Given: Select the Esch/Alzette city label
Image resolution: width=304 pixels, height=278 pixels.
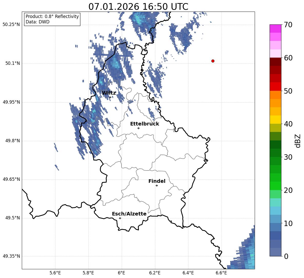Looking at the screenshot, I should (129, 214).
